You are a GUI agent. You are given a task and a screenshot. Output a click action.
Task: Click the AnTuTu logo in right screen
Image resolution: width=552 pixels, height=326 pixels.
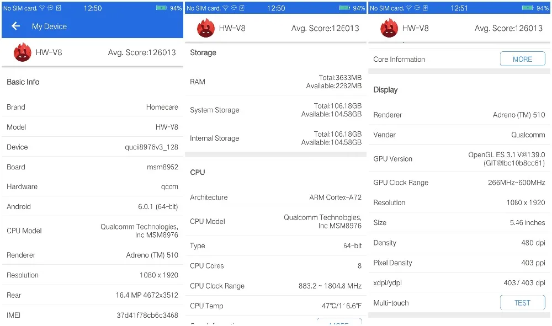pos(389,28)
